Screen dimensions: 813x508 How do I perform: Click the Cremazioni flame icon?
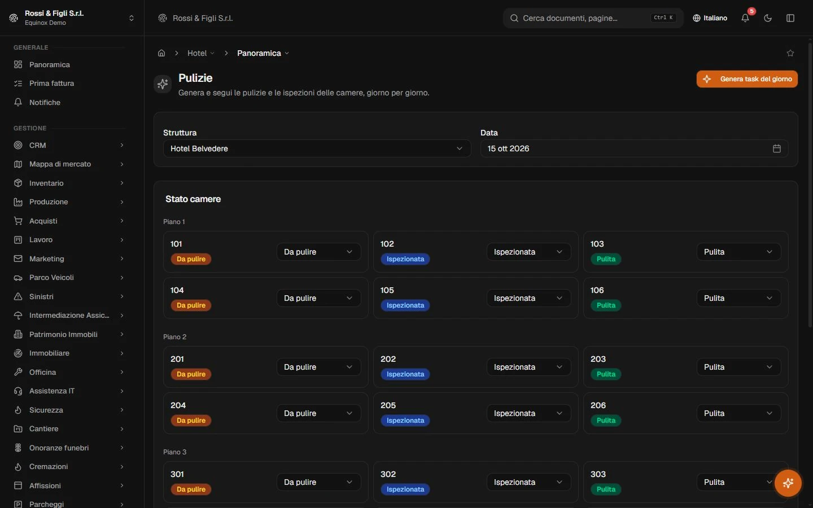point(18,467)
